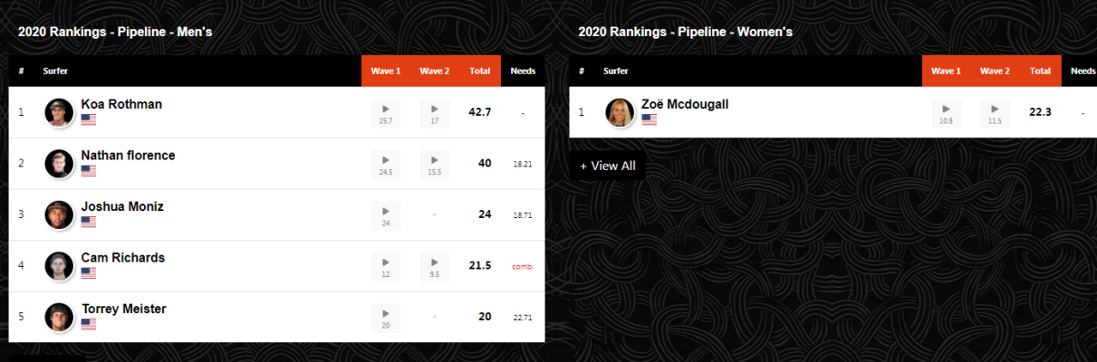Open Koa Rothman's avatar photo
This screenshot has height=362, width=1097.
coord(59,112)
